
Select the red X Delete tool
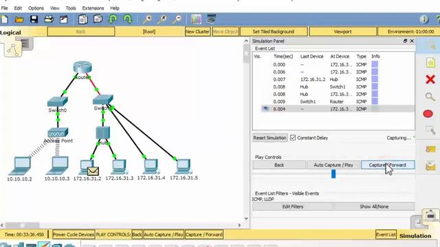click(430, 80)
